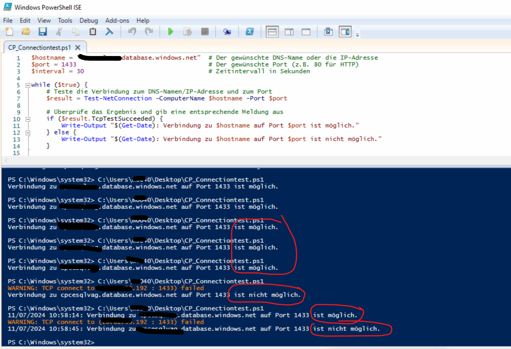Save the script with the floppy disk icon
Image resolution: width=511 pixels, height=349 pixels.
pos(42,32)
